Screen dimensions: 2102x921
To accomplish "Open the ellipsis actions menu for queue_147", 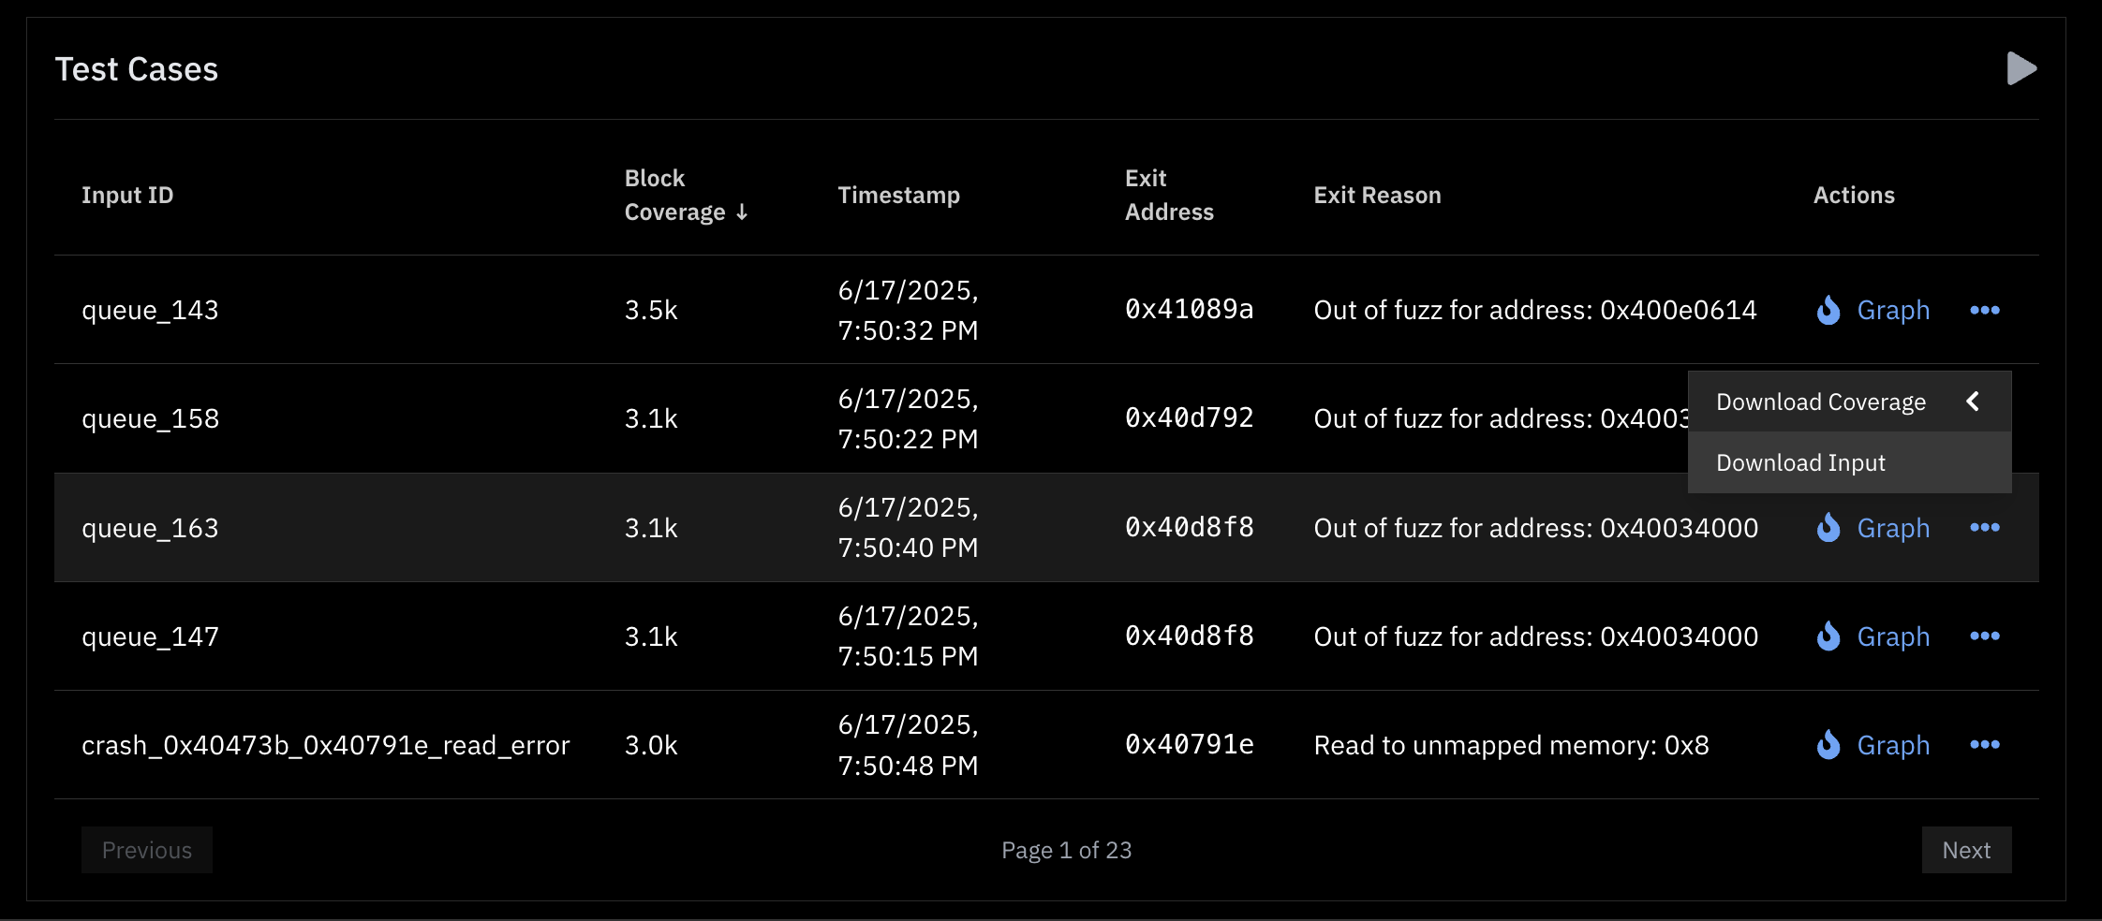I will point(1987,636).
